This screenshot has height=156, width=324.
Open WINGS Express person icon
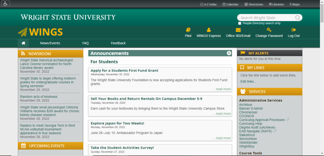[208, 30]
